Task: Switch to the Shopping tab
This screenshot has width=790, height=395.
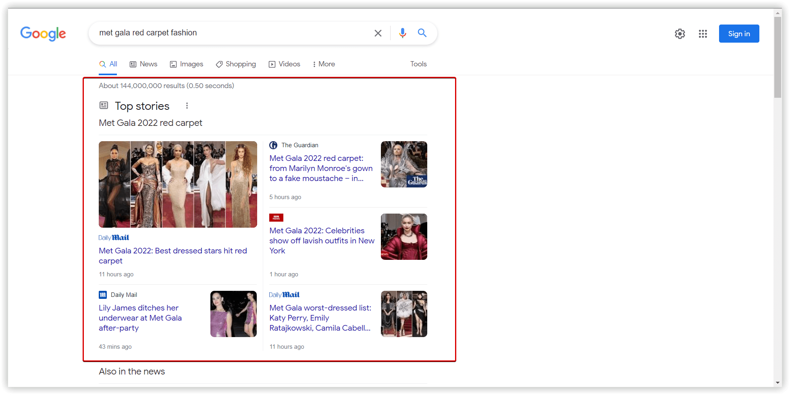Action: tap(236, 64)
